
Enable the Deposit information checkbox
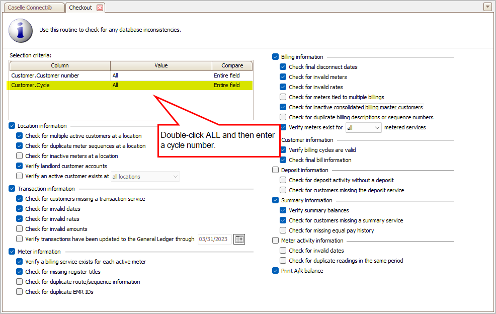tap(276, 170)
